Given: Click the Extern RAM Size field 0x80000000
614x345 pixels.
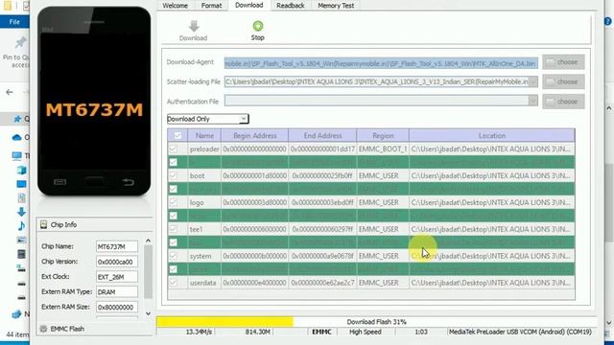Looking at the screenshot, I should [117, 307].
